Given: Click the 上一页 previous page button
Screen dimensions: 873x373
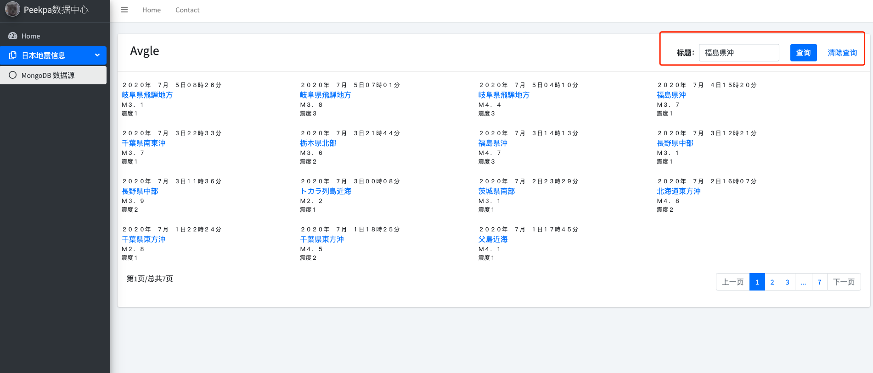Looking at the screenshot, I should (733, 282).
